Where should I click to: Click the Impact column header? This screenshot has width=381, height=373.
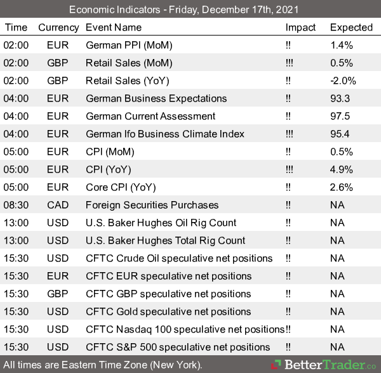[x=300, y=27]
